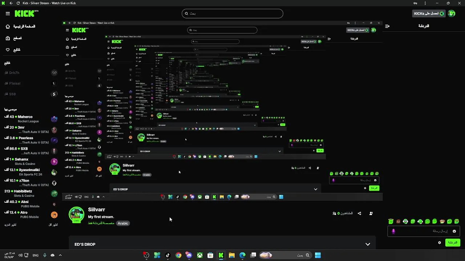The width and height of the screenshot is (465, 261).
Task: Click the green الدردشة send button
Action: 453,243
